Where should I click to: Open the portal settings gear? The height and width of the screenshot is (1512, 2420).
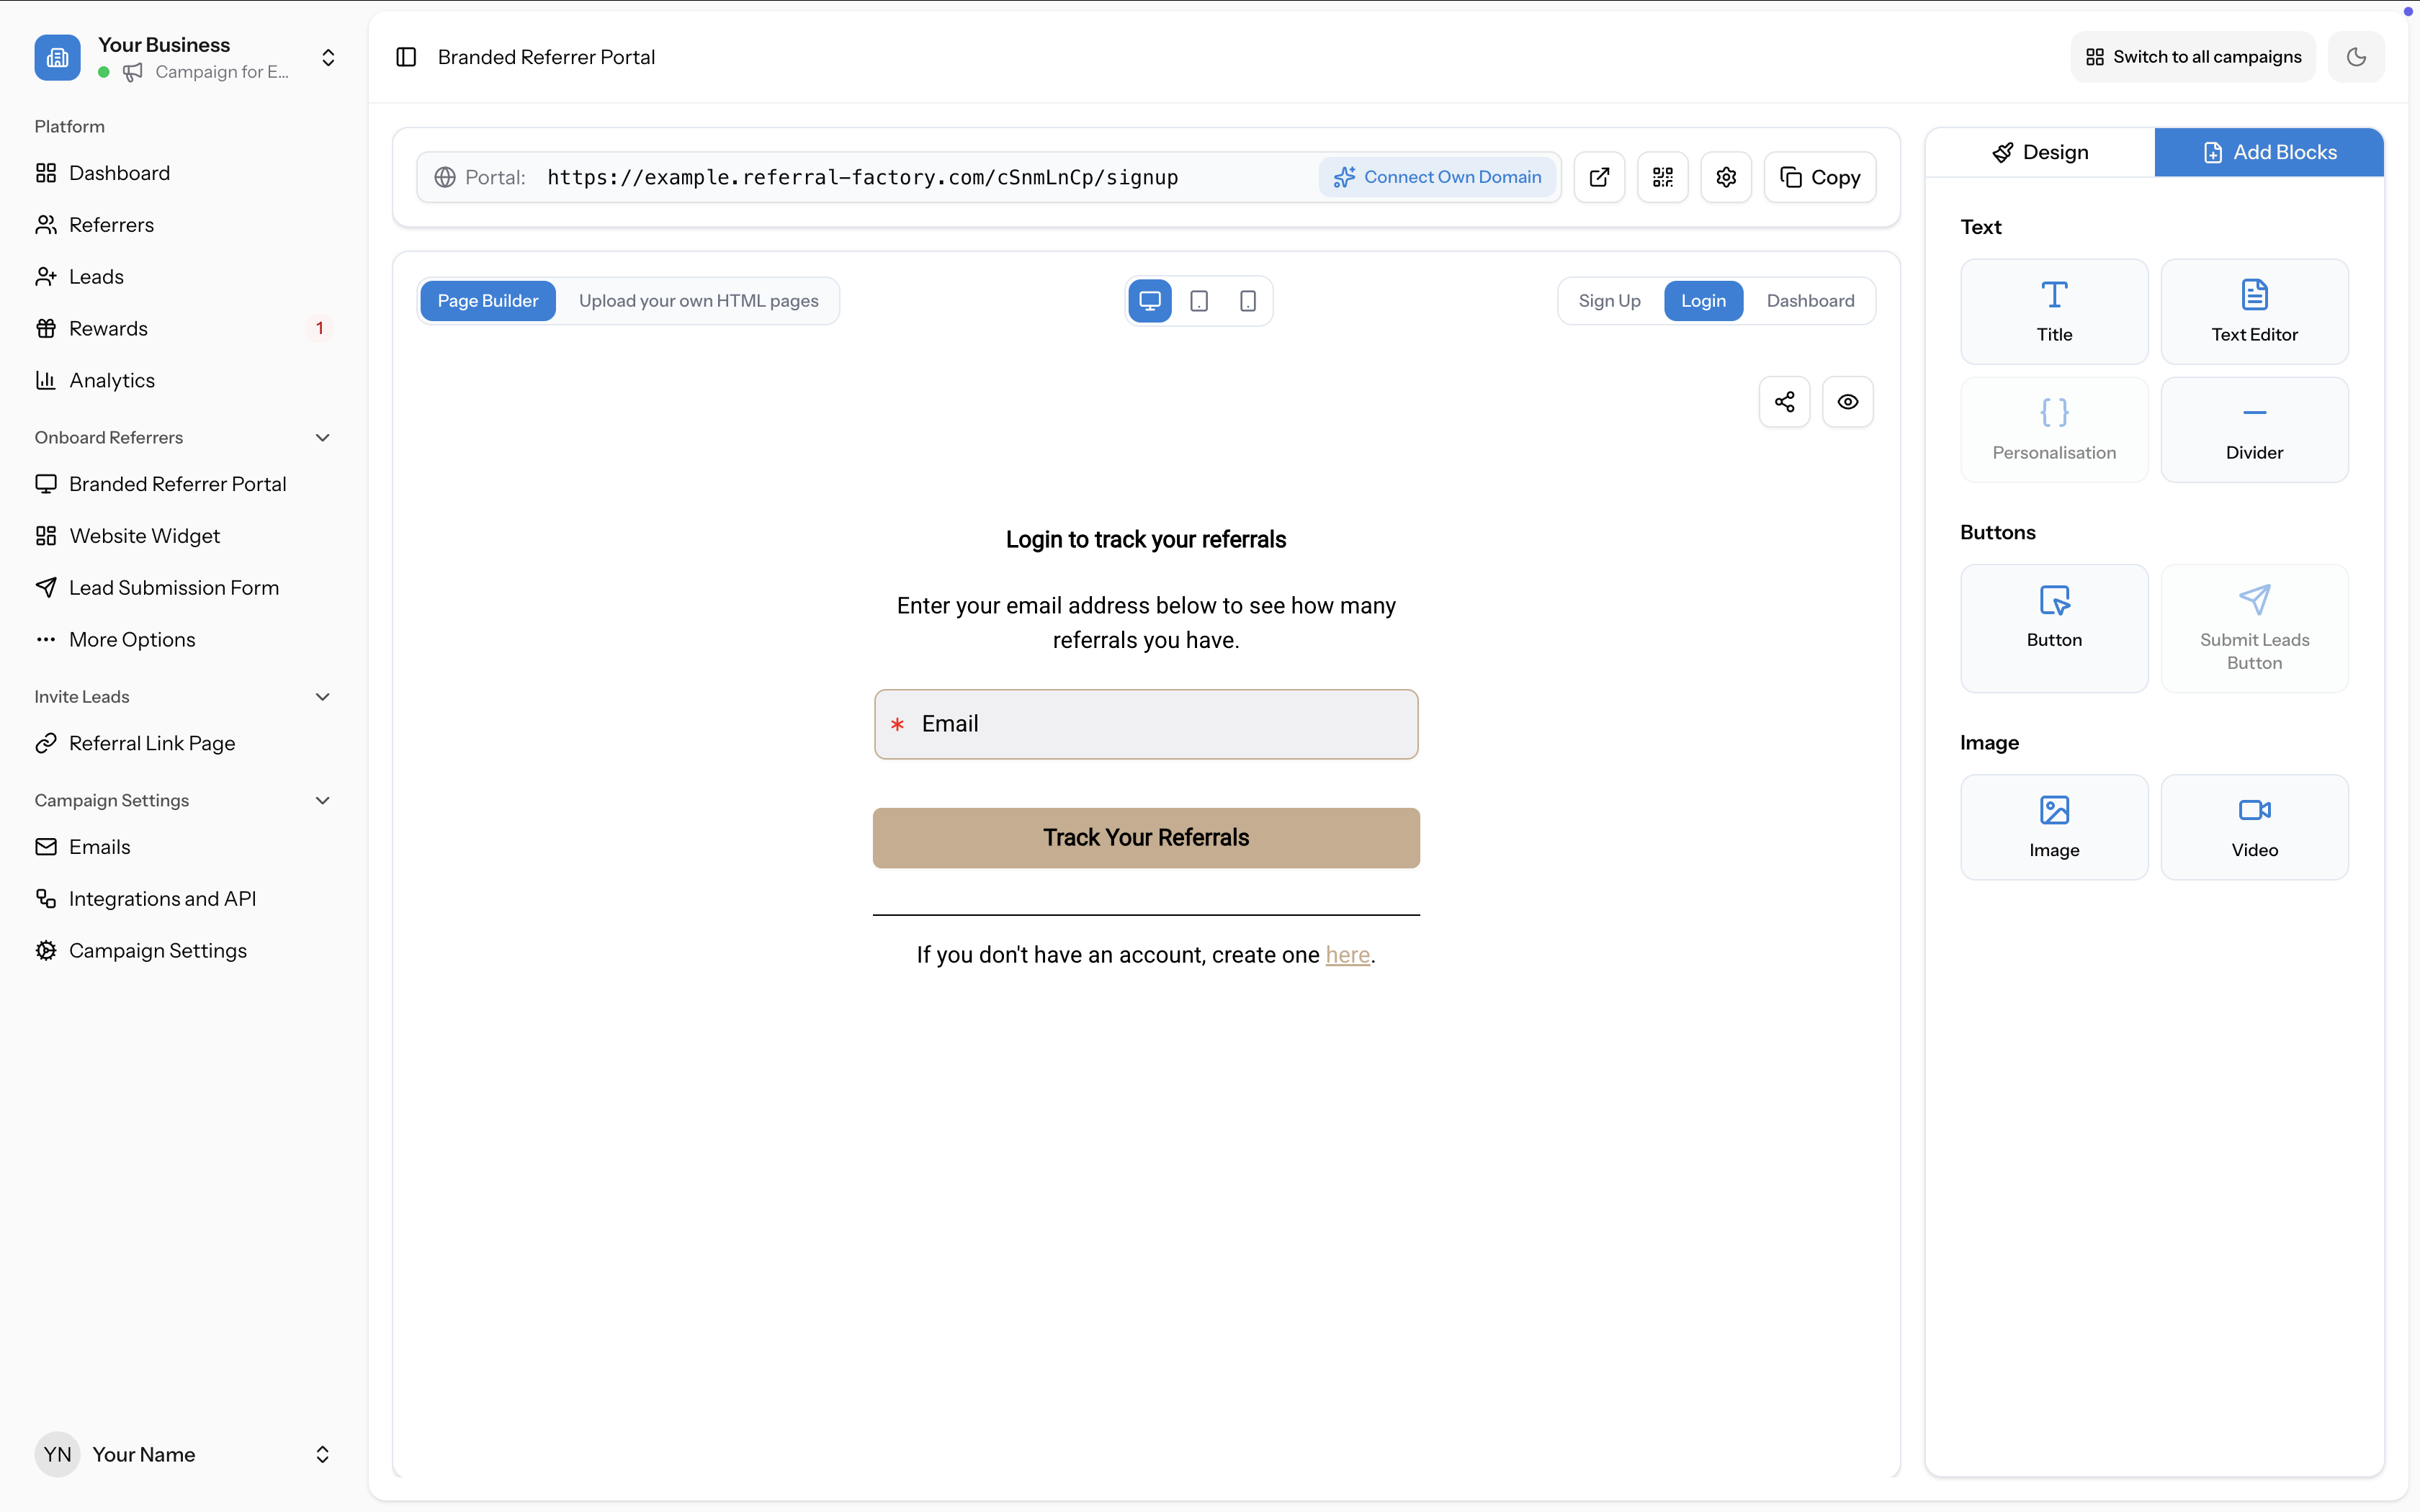click(1726, 177)
